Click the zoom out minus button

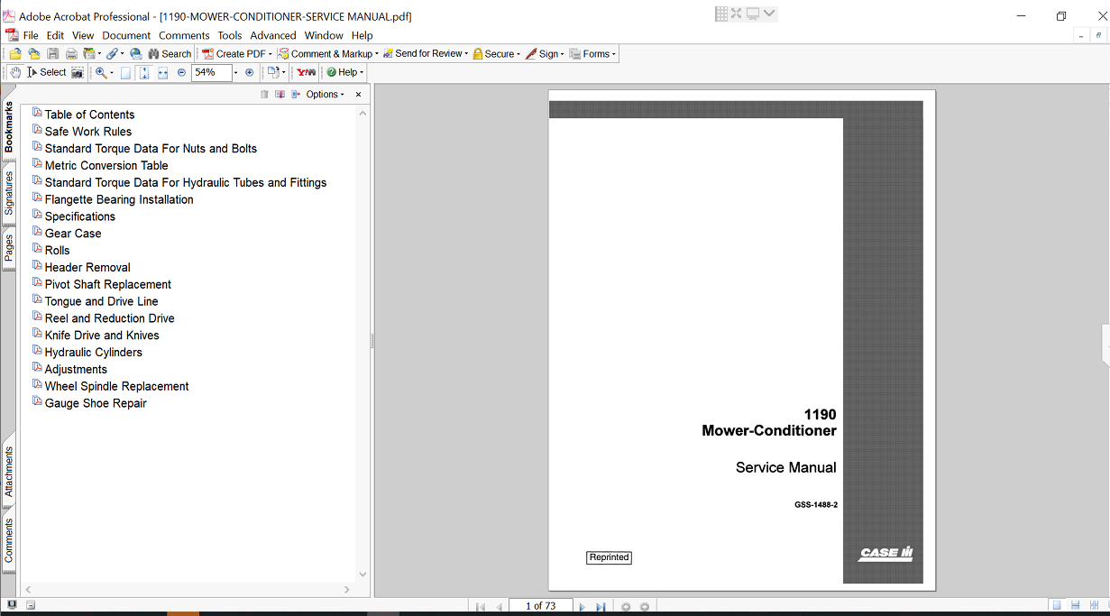coord(181,72)
